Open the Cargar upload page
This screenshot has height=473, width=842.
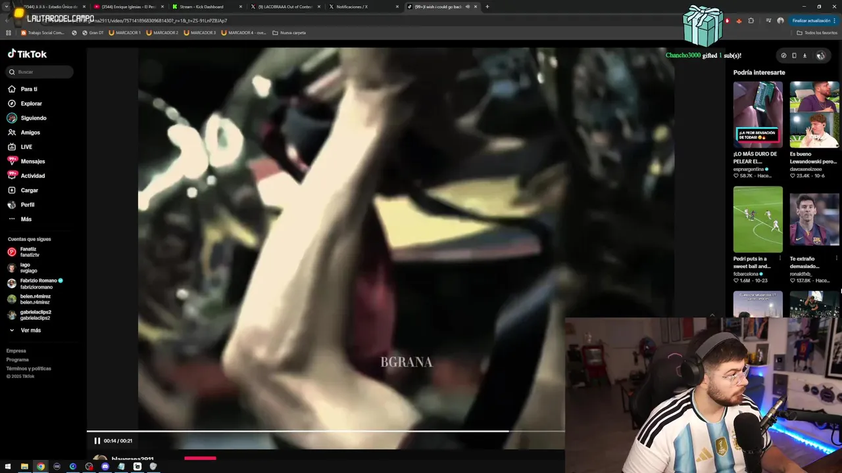click(x=23, y=191)
